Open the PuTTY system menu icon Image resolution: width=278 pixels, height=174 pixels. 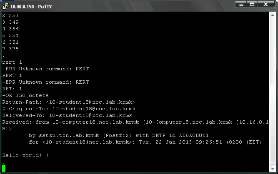(x=6, y=6)
